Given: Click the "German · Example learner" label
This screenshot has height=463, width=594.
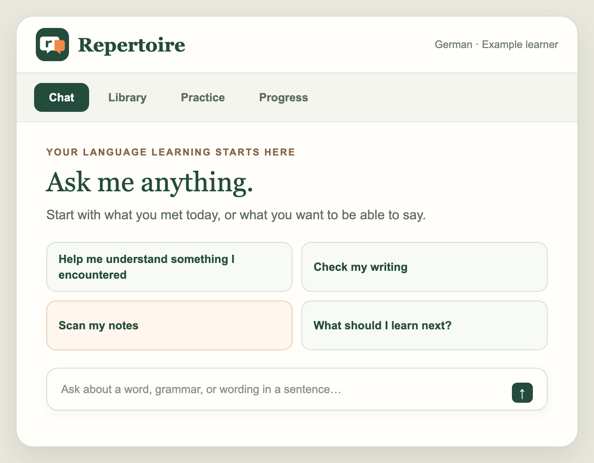Looking at the screenshot, I should [x=497, y=45].
